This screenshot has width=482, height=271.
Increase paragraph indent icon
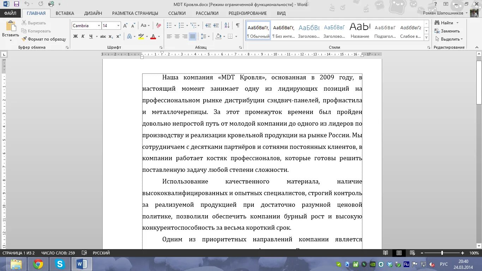pos(216,25)
